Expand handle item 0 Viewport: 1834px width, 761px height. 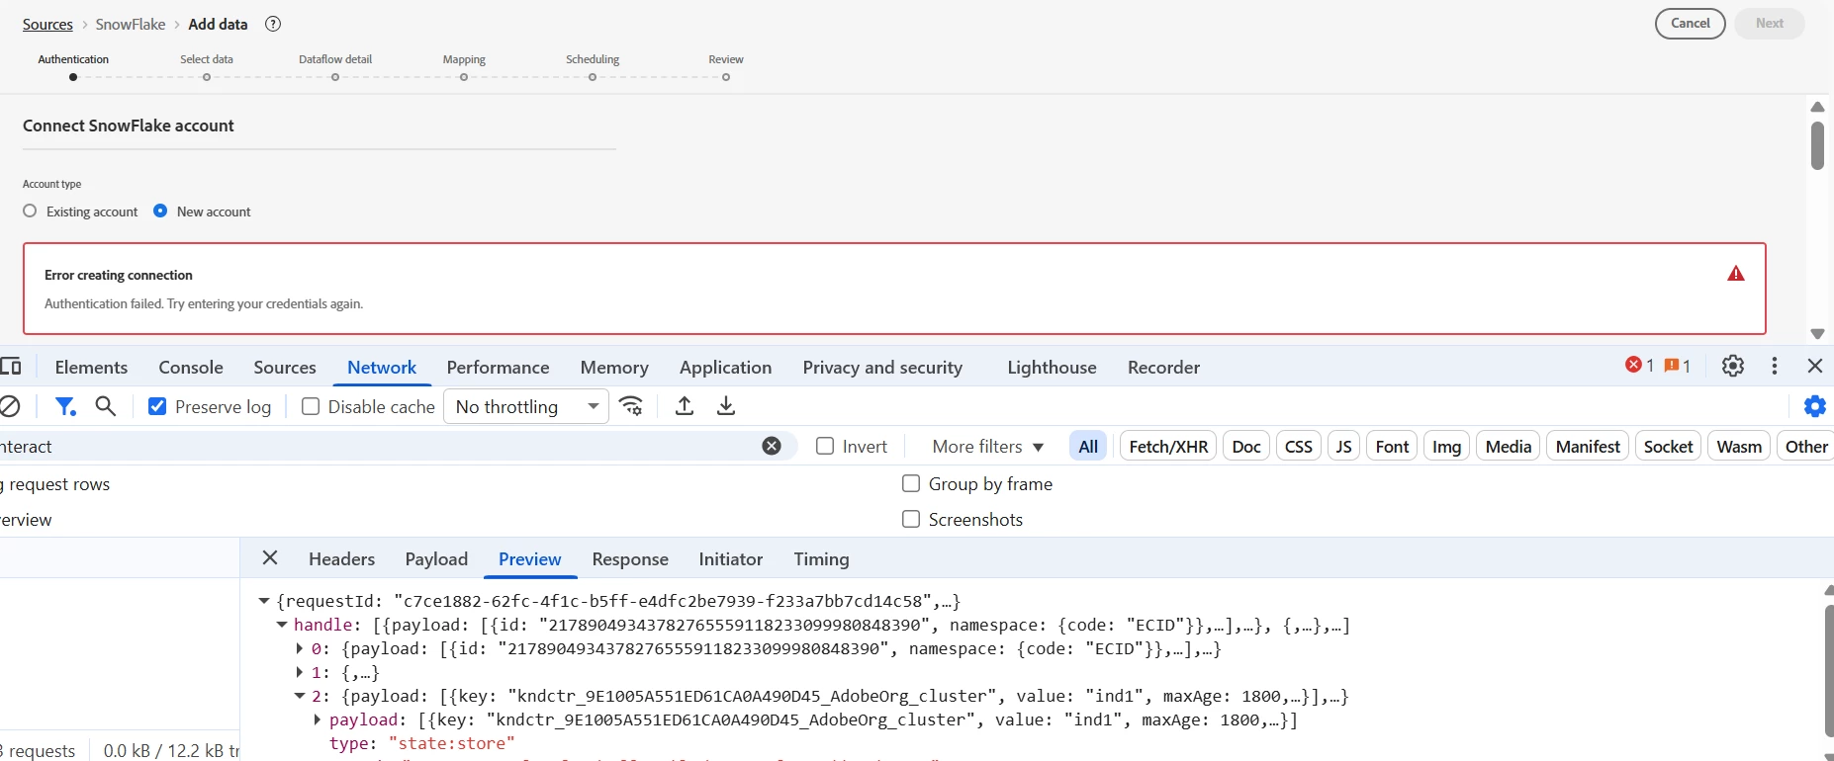click(x=300, y=648)
